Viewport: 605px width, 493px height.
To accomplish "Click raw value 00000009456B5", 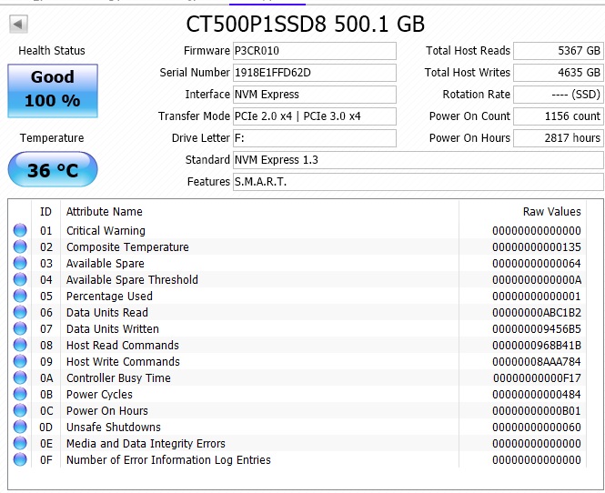I will click(537, 329).
